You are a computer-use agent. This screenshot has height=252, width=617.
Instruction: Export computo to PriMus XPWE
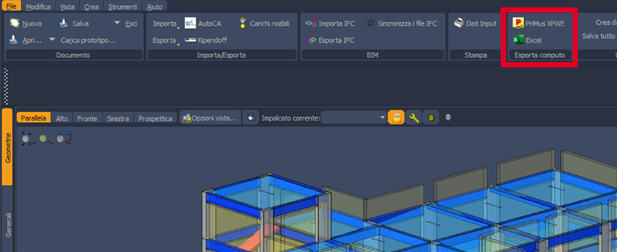point(539,24)
